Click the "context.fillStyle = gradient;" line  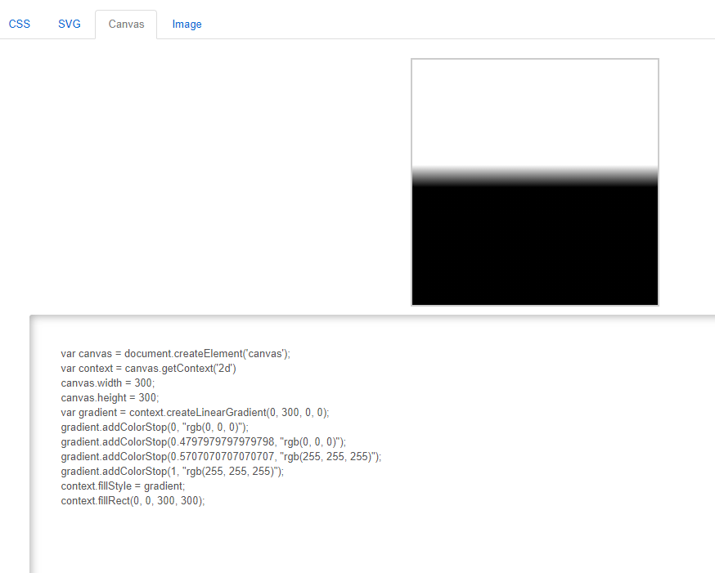[x=123, y=486]
